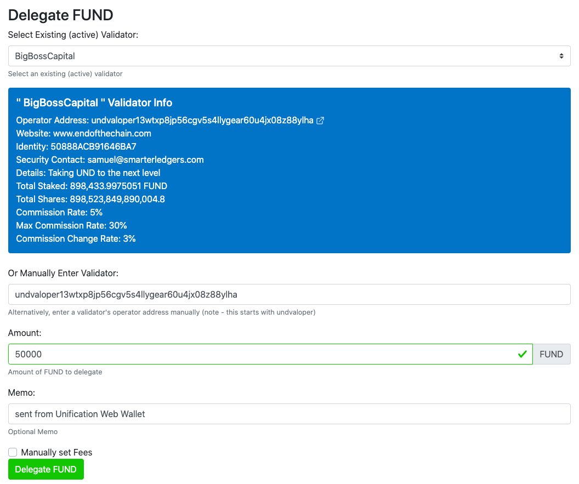The image size is (579, 484).
Task: Click the www.endofthechain.com website text
Action: coord(102,133)
